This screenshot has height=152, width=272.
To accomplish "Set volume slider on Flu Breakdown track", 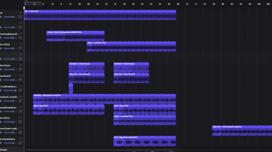I will (10, 91).
